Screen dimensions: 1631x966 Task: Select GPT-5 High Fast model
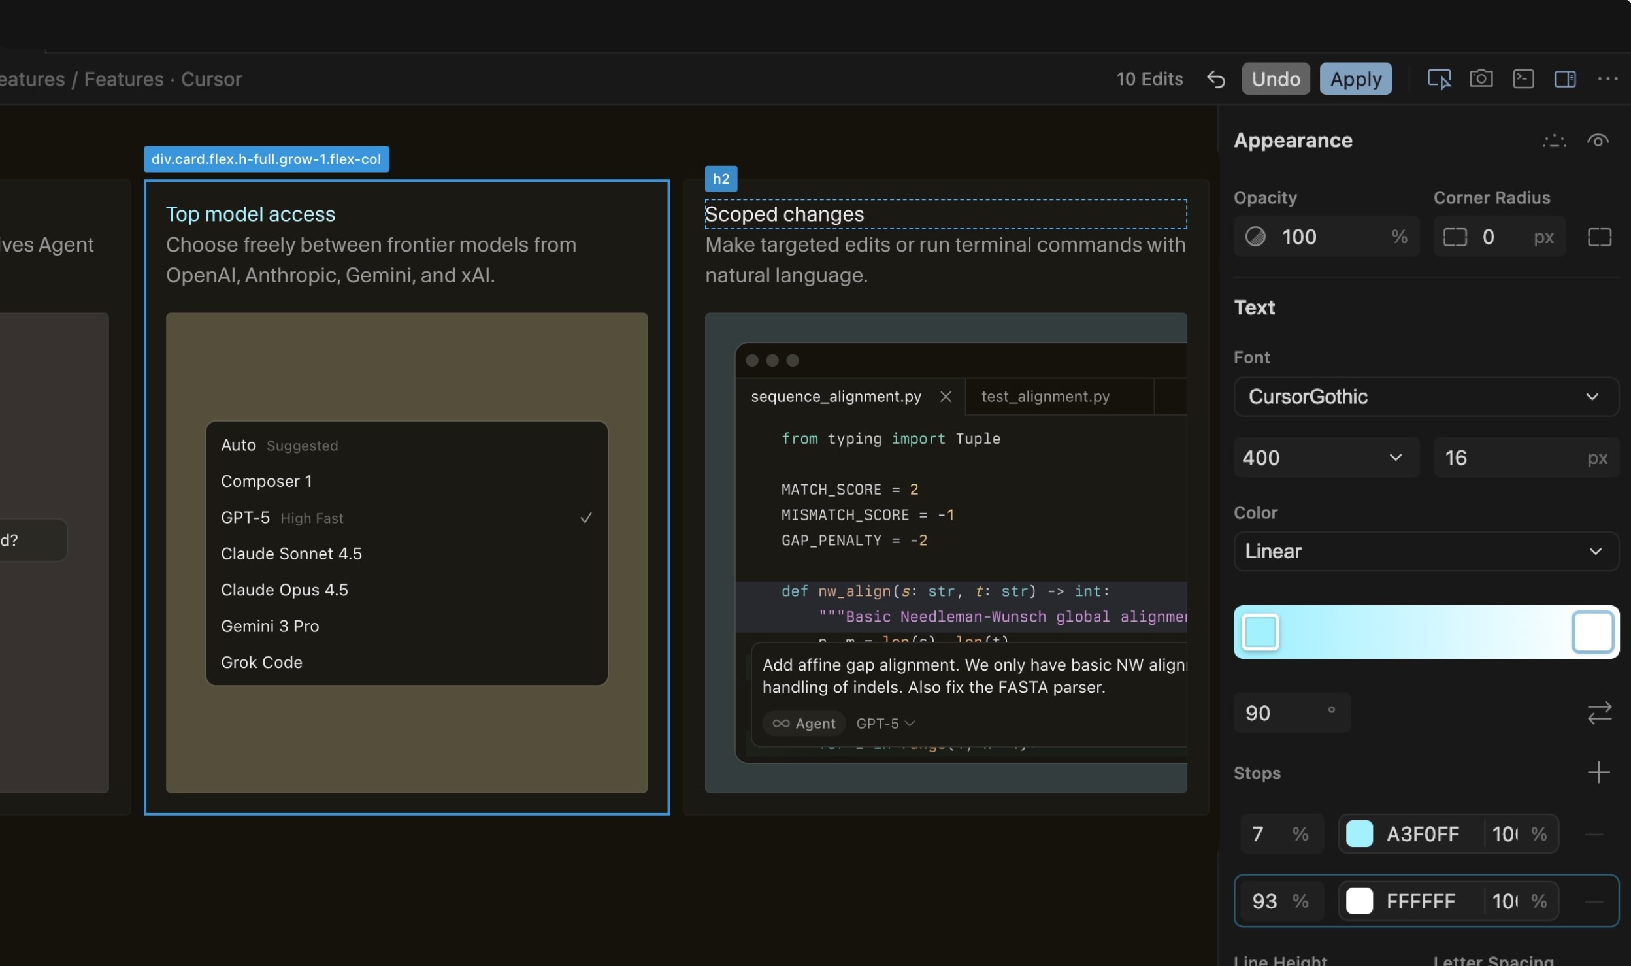(406, 518)
